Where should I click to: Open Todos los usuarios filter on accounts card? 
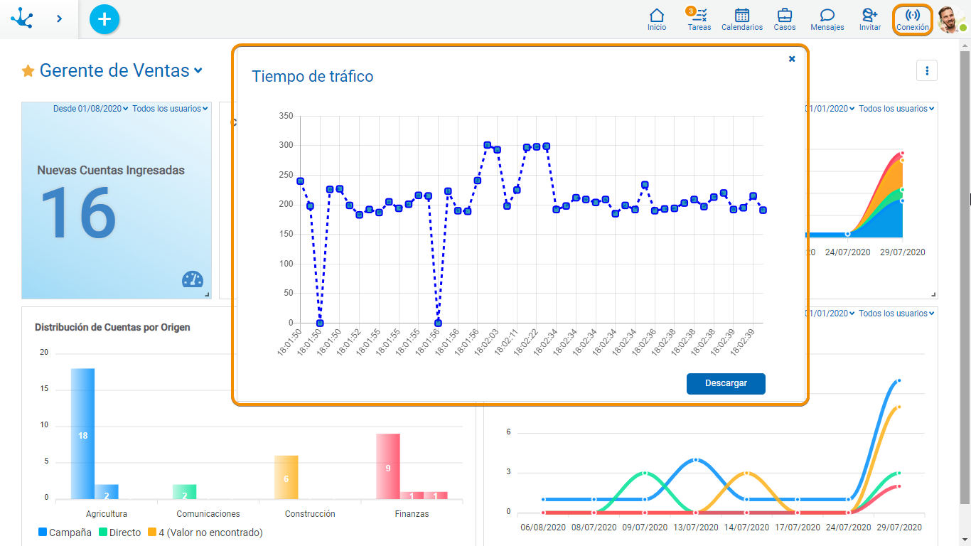coord(170,109)
